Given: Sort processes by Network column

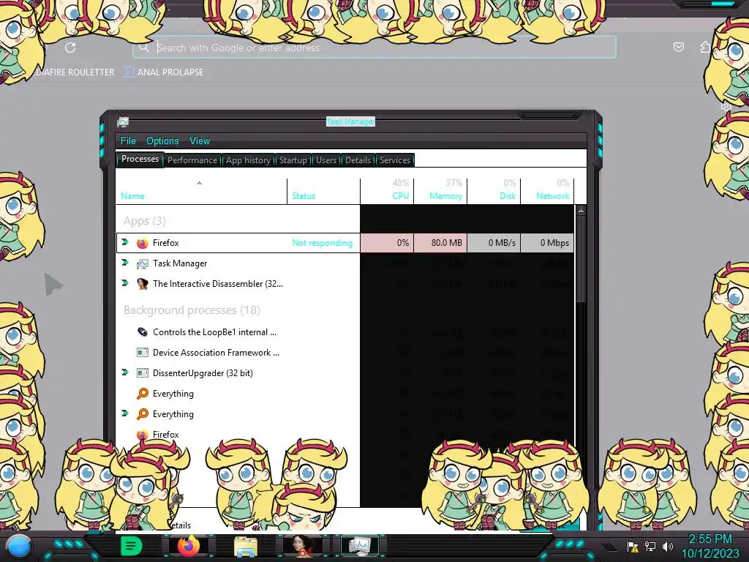Looking at the screenshot, I should click(x=553, y=196).
